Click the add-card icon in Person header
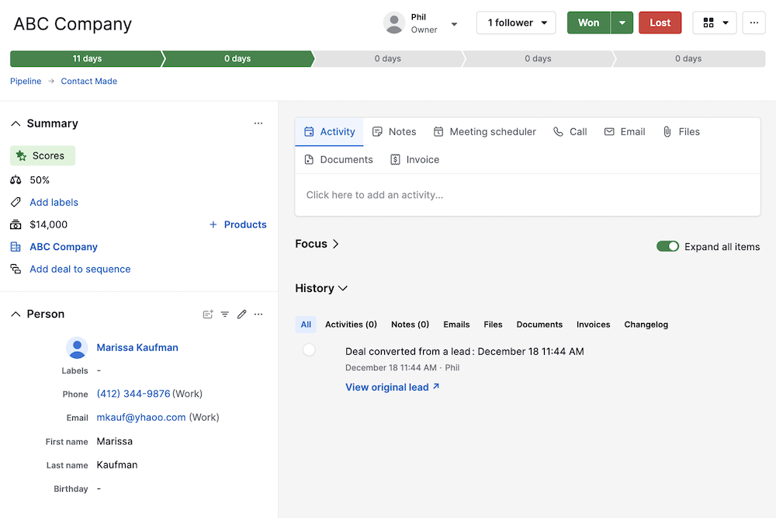The height and width of the screenshot is (518, 776). (208, 315)
